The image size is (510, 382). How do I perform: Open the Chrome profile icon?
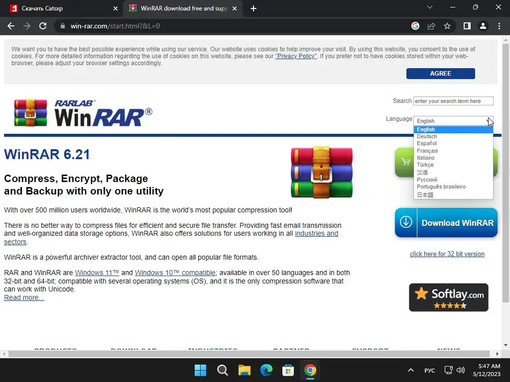[x=483, y=26]
